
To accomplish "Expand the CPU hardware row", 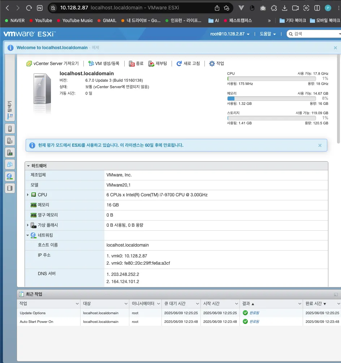I will point(28,195).
